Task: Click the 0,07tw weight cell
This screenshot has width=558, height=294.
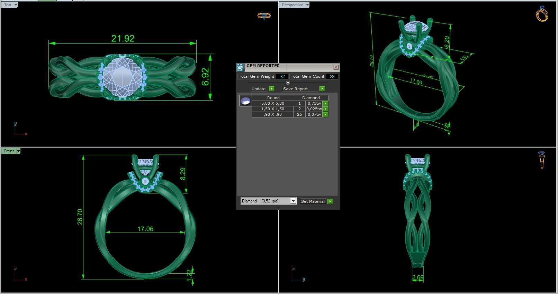Action: click(x=314, y=114)
